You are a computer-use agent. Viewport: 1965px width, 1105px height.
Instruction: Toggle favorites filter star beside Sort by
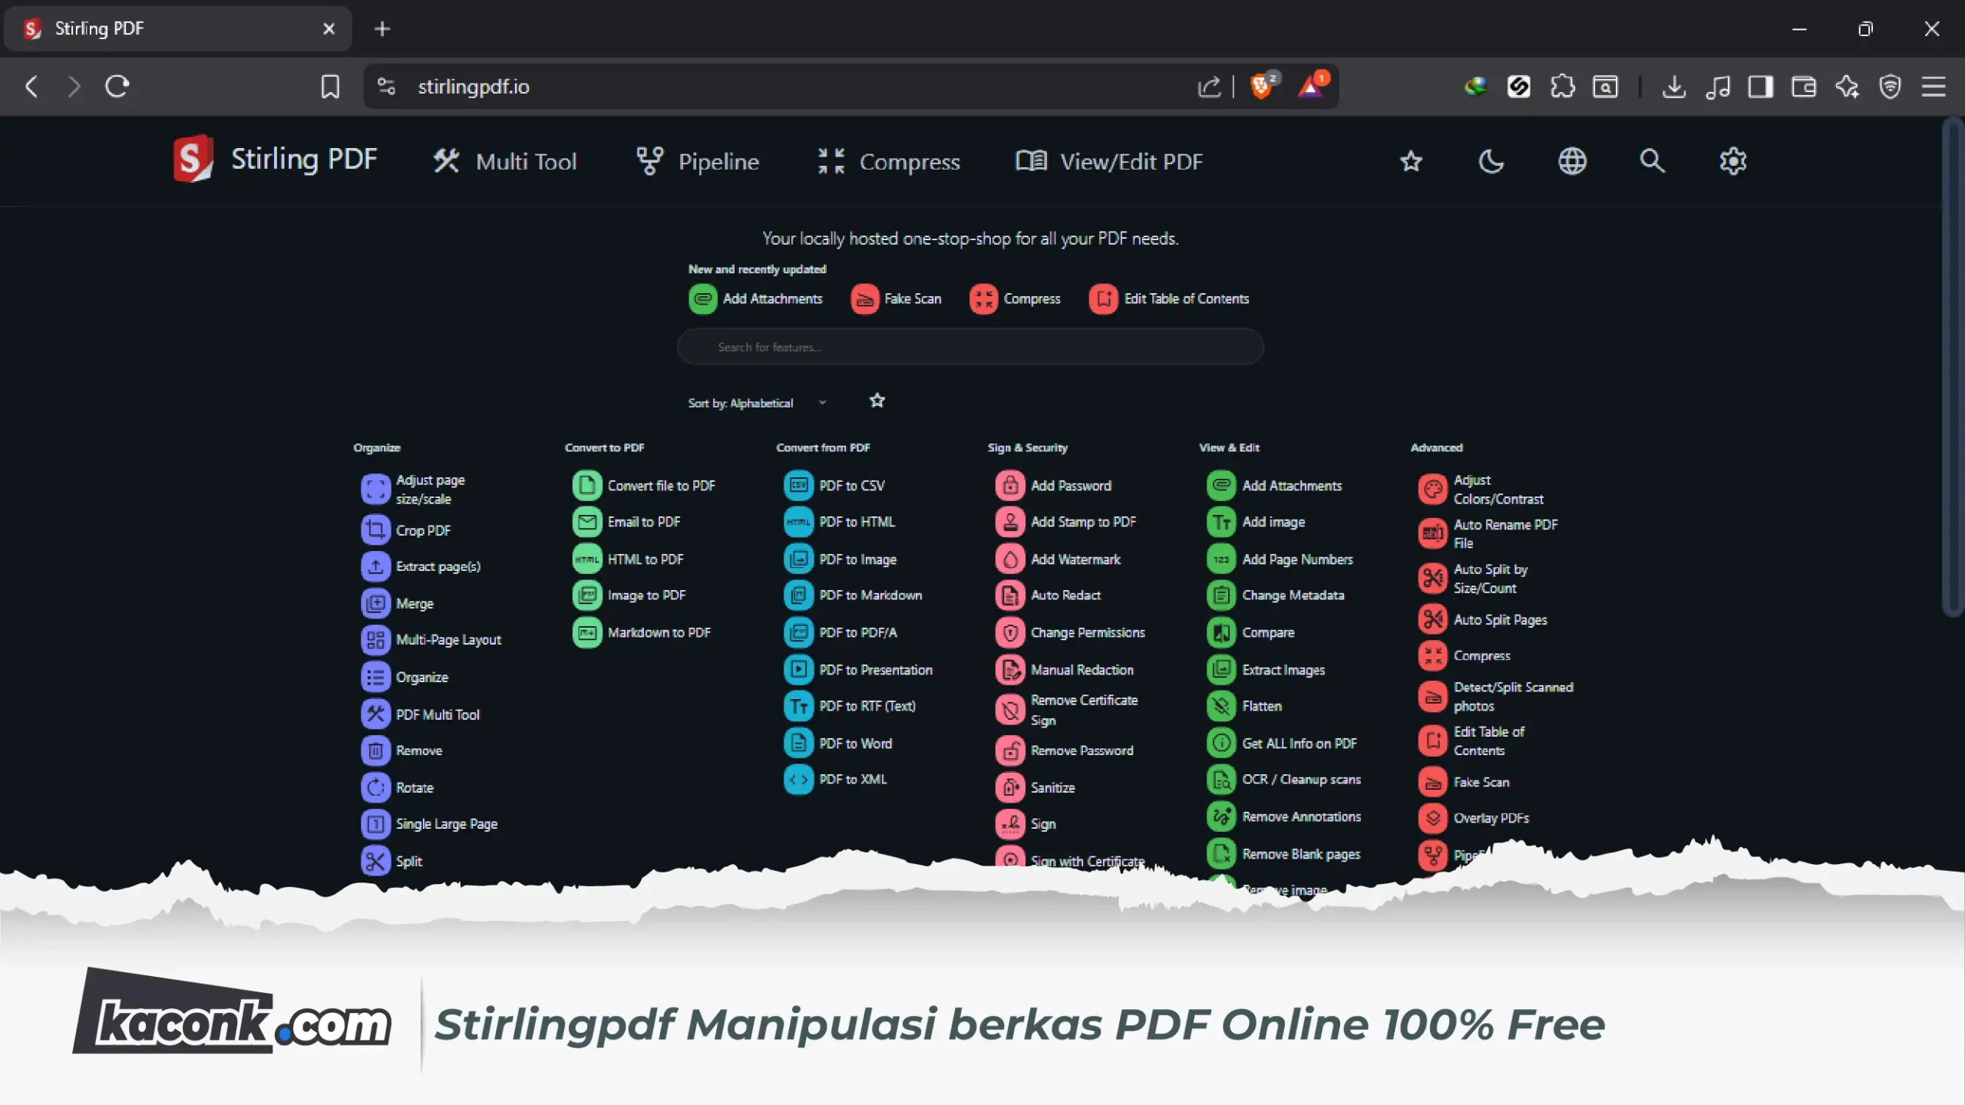pos(877,401)
